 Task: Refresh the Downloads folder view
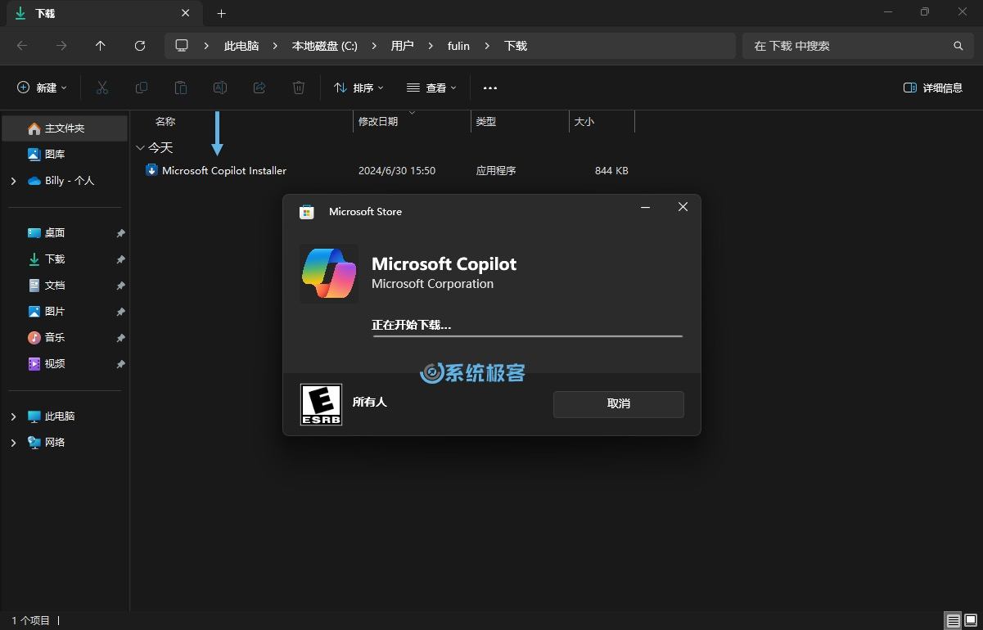140,46
